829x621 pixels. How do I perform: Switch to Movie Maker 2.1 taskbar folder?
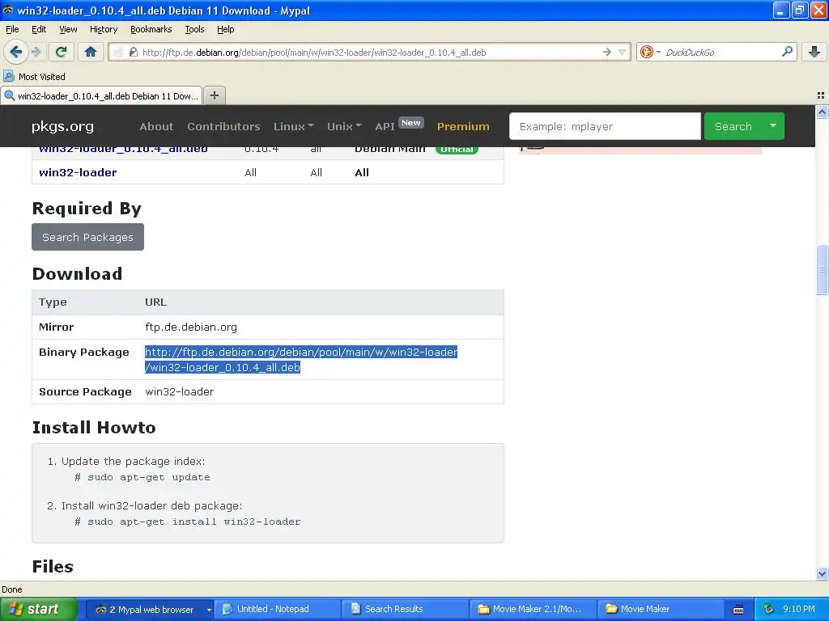534,610
